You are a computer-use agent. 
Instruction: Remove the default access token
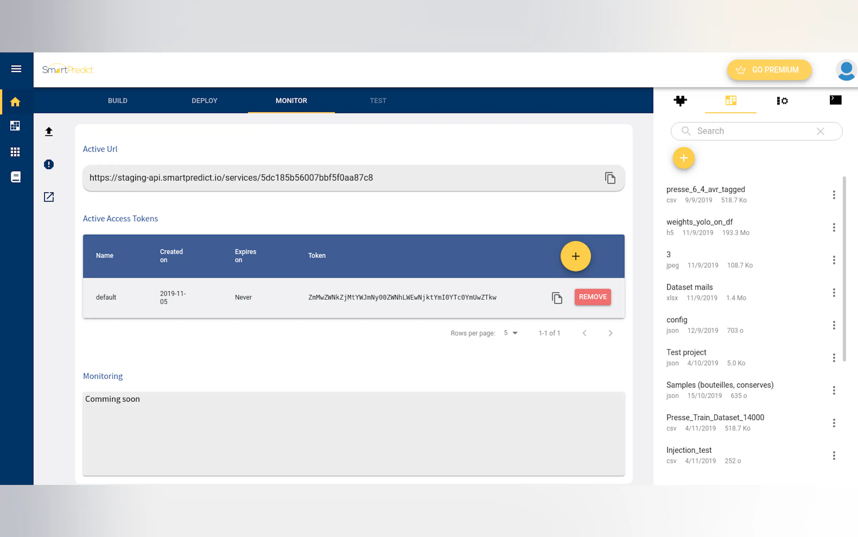[x=592, y=297]
